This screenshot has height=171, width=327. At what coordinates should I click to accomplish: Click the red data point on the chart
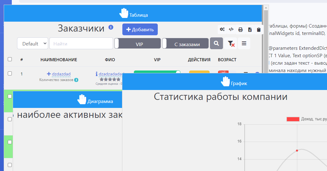click(297, 150)
